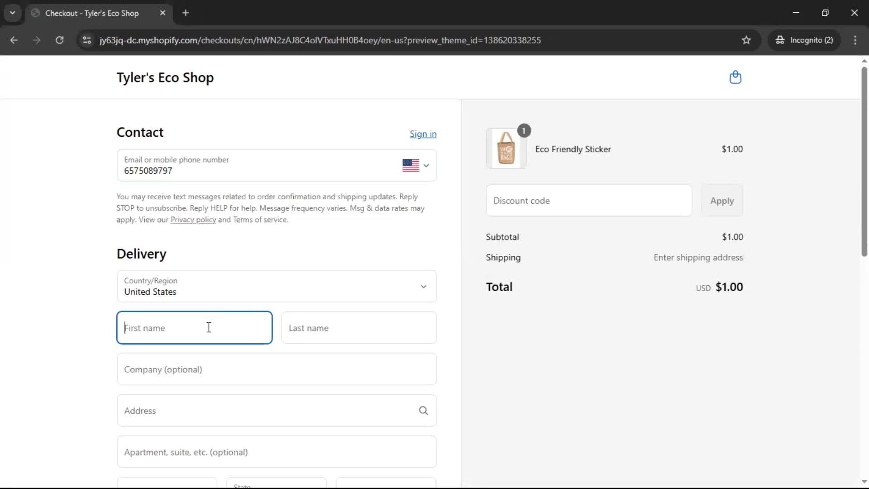This screenshot has width=869, height=489.
Task: Click the US flag in the phone field
Action: [410, 166]
